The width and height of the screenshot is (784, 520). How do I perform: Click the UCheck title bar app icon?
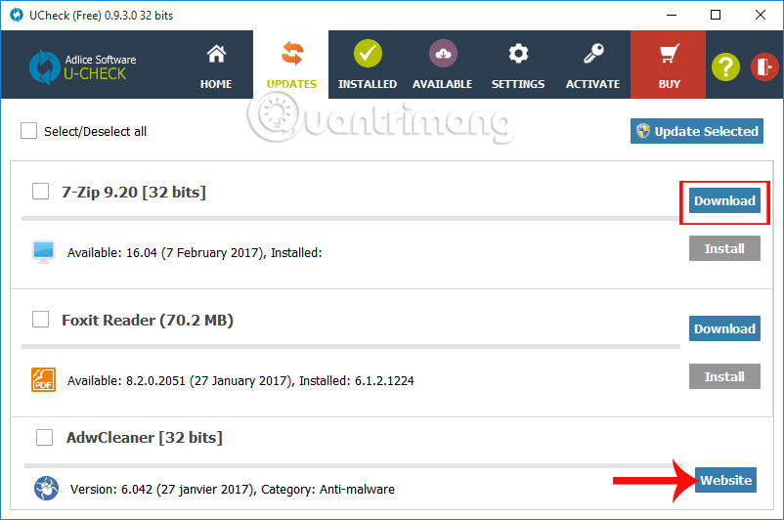tap(17, 15)
